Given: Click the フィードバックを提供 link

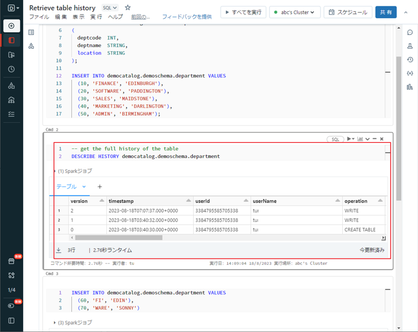Looking at the screenshot, I should [186, 17].
